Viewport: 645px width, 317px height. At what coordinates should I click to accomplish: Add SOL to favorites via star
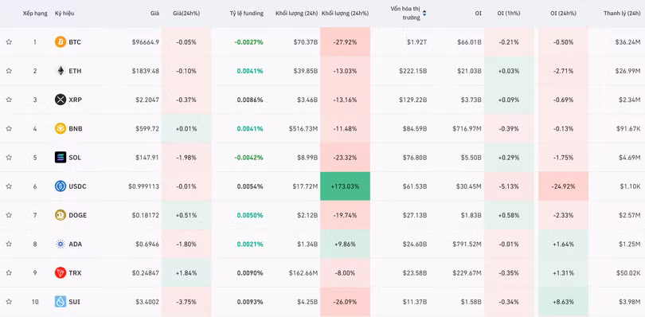tap(9, 157)
